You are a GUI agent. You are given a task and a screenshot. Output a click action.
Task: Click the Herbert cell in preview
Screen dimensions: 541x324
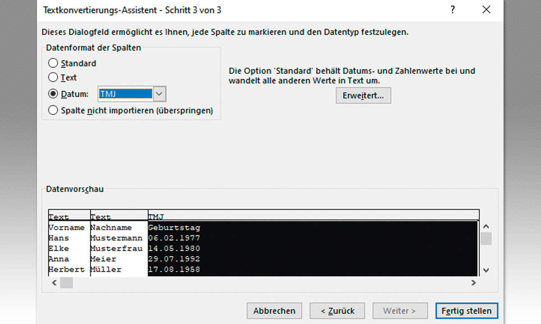click(x=66, y=270)
